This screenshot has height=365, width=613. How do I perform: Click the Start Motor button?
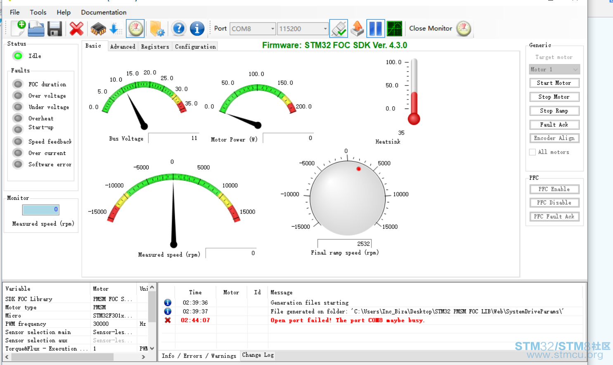pos(554,83)
